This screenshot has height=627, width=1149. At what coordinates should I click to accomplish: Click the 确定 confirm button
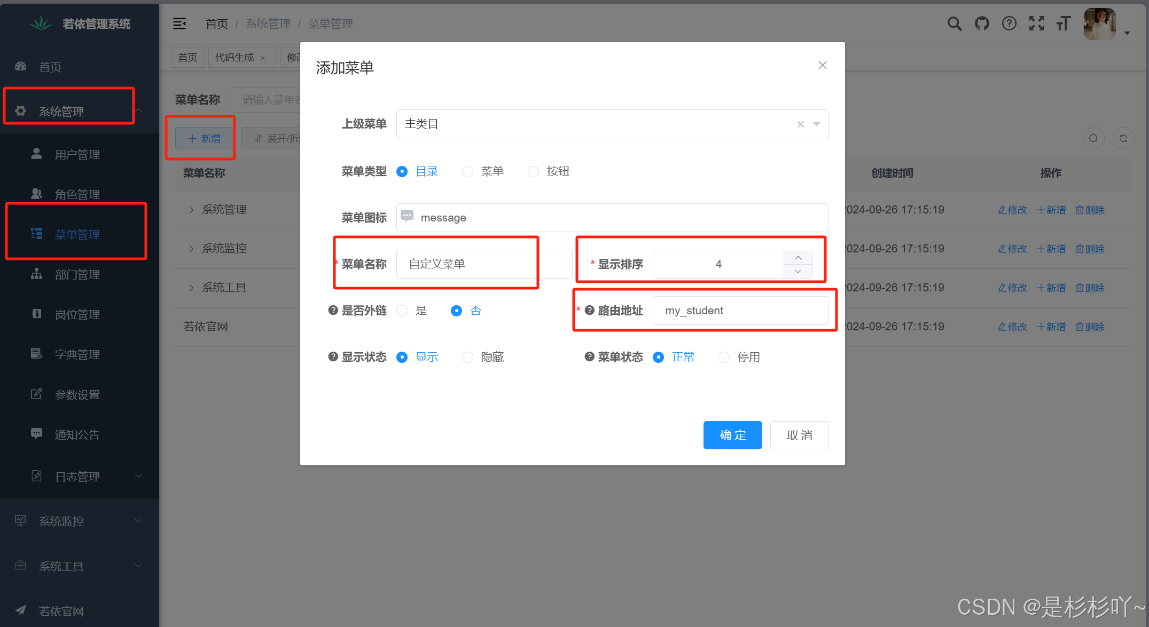click(732, 435)
